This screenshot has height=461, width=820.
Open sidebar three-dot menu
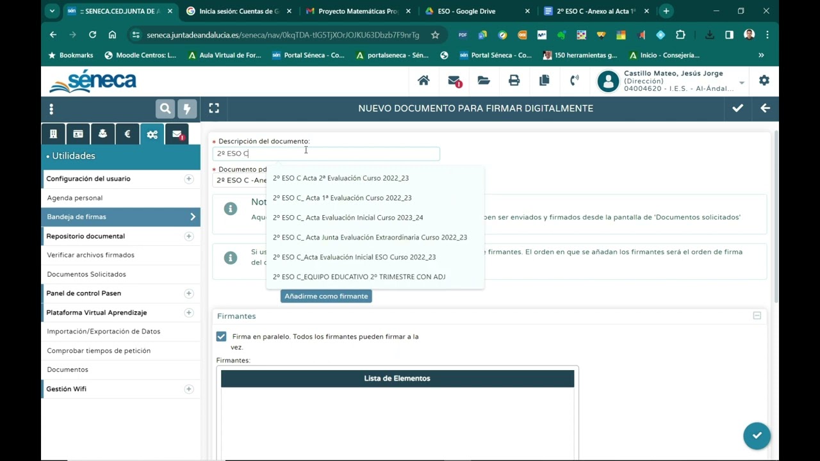coord(51,109)
